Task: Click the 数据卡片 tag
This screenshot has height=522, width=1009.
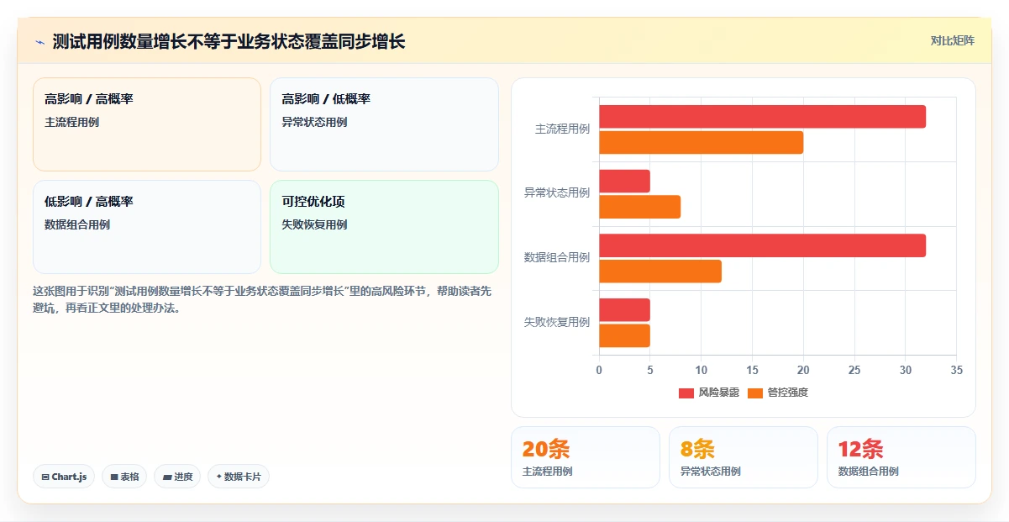Action: [x=239, y=477]
